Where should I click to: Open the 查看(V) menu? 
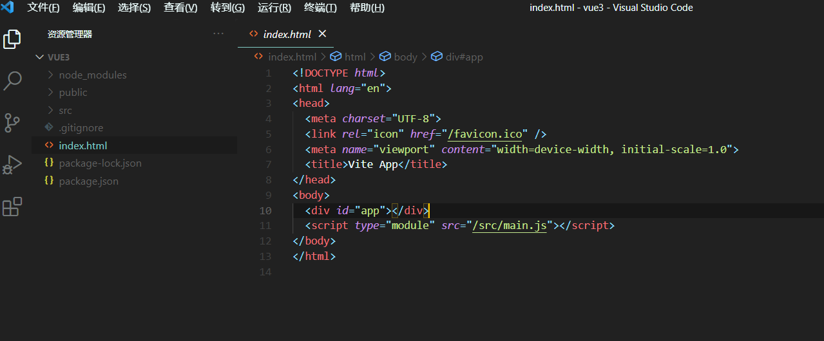click(181, 8)
